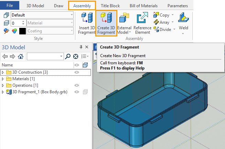Click Insert 3D Fragment tool

[86, 23]
